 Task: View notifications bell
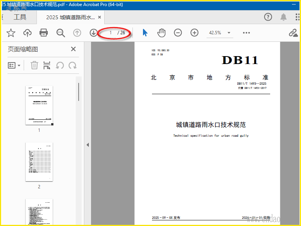[284, 17]
